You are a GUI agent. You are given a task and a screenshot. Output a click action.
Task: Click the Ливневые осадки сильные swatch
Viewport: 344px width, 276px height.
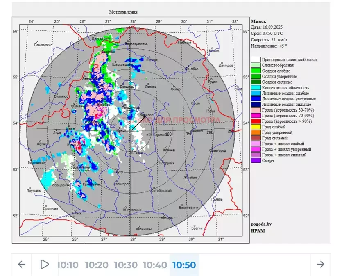(256, 105)
